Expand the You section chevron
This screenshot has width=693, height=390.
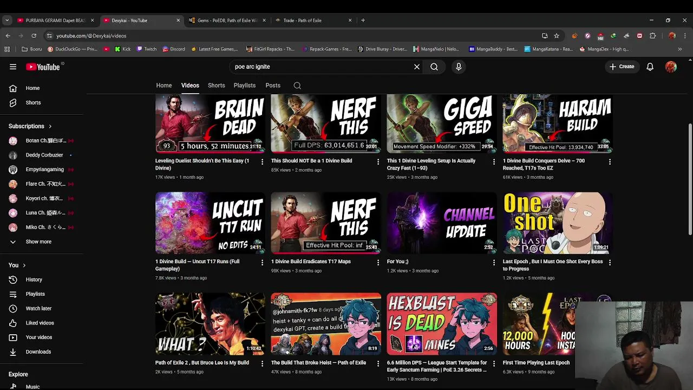pos(24,265)
